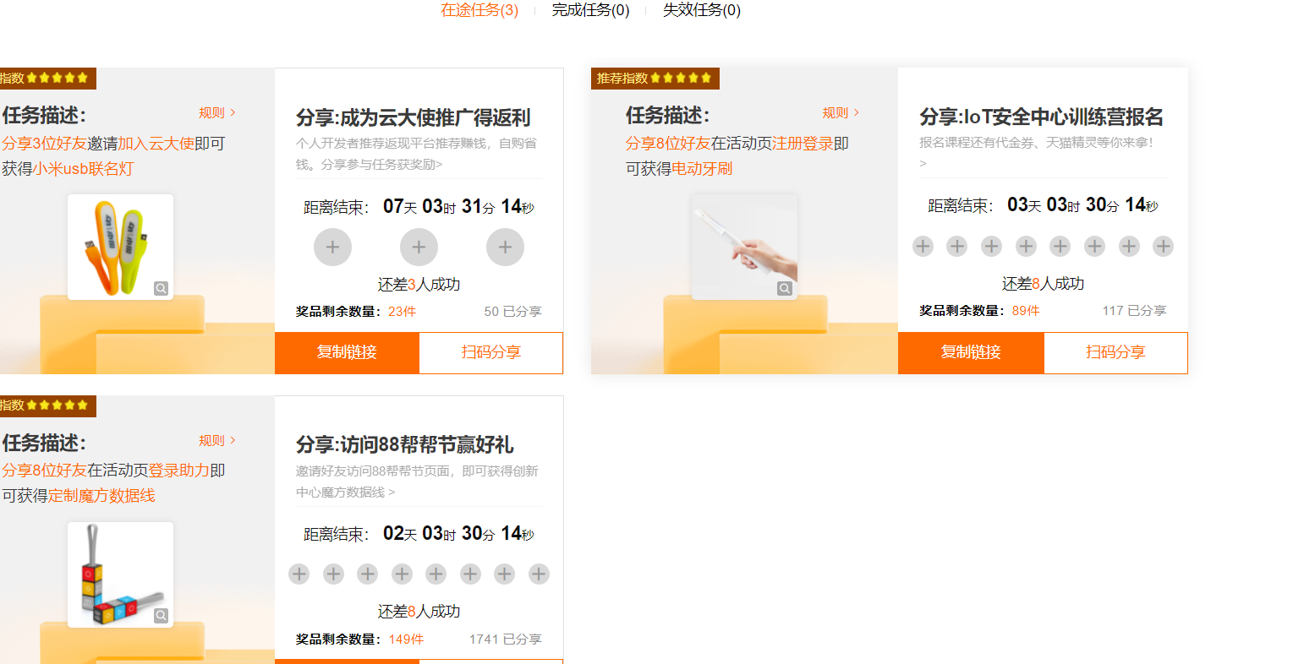Open the cube data cable thumbnail

click(120, 574)
